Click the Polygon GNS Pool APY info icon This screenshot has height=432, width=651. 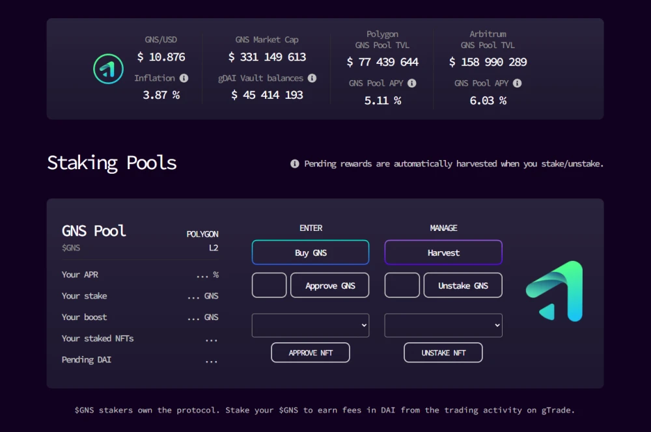pyautogui.click(x=412, y=83)
